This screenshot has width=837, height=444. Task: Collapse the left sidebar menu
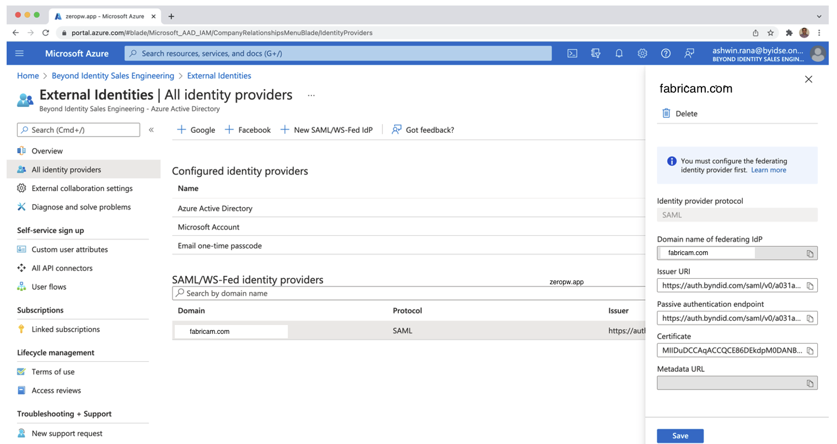(x=151, y=130)
